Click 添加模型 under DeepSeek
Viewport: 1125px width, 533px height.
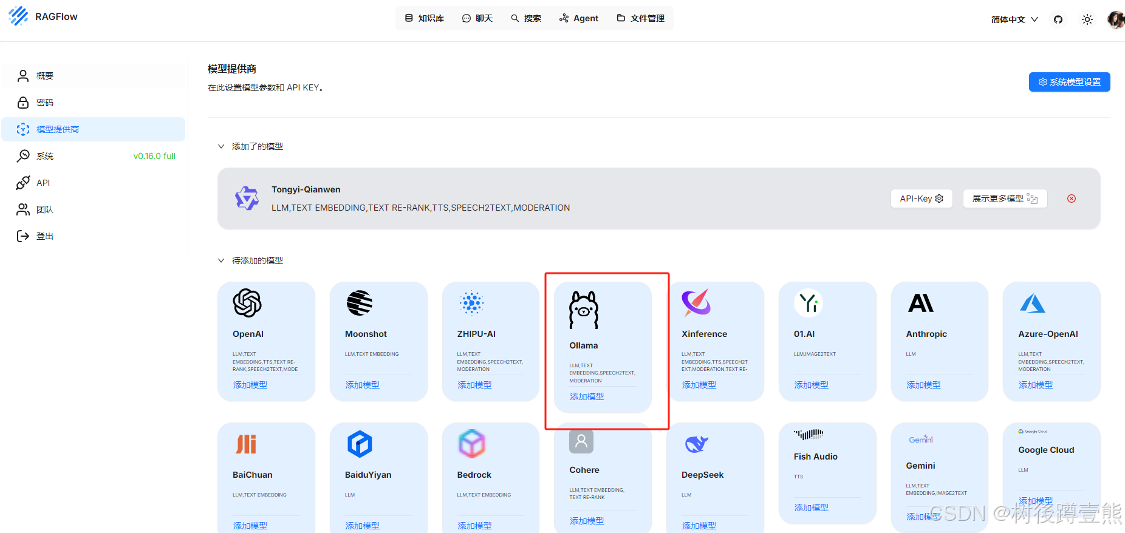coord(699,526)
